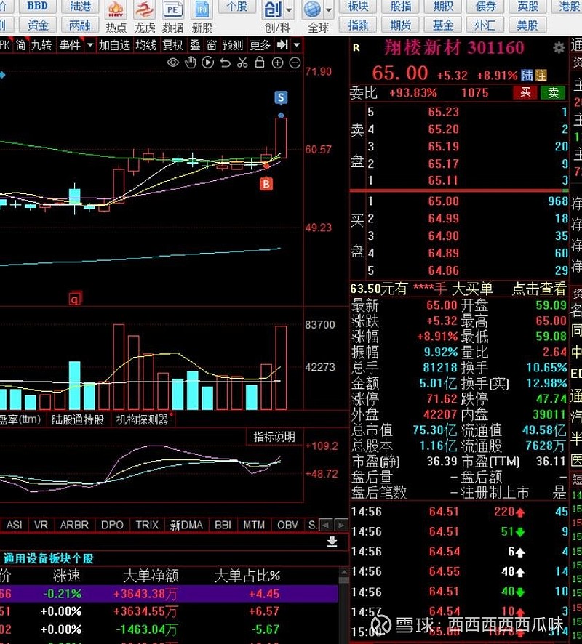
Task: Toggle the 九转 indicator
Action: 41,45
